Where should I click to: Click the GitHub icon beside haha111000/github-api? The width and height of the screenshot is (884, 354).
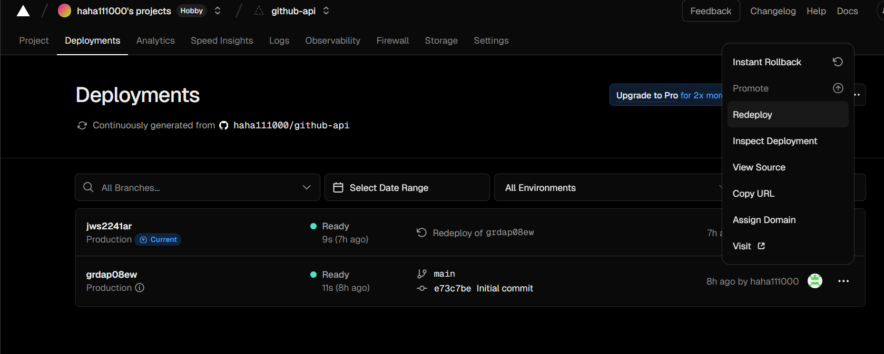224,126
